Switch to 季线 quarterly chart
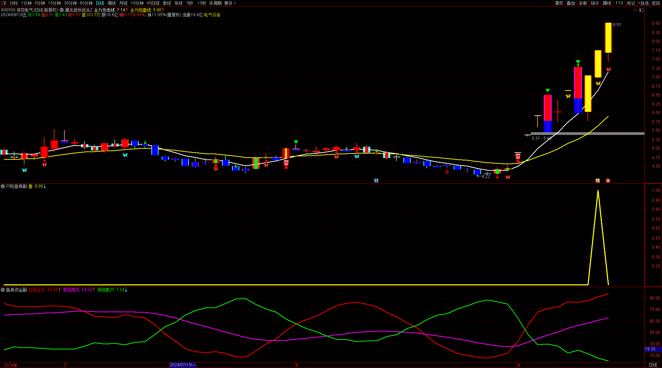This screenshot has width=662, height=368. pyautogui.click(x=167, y=3)
